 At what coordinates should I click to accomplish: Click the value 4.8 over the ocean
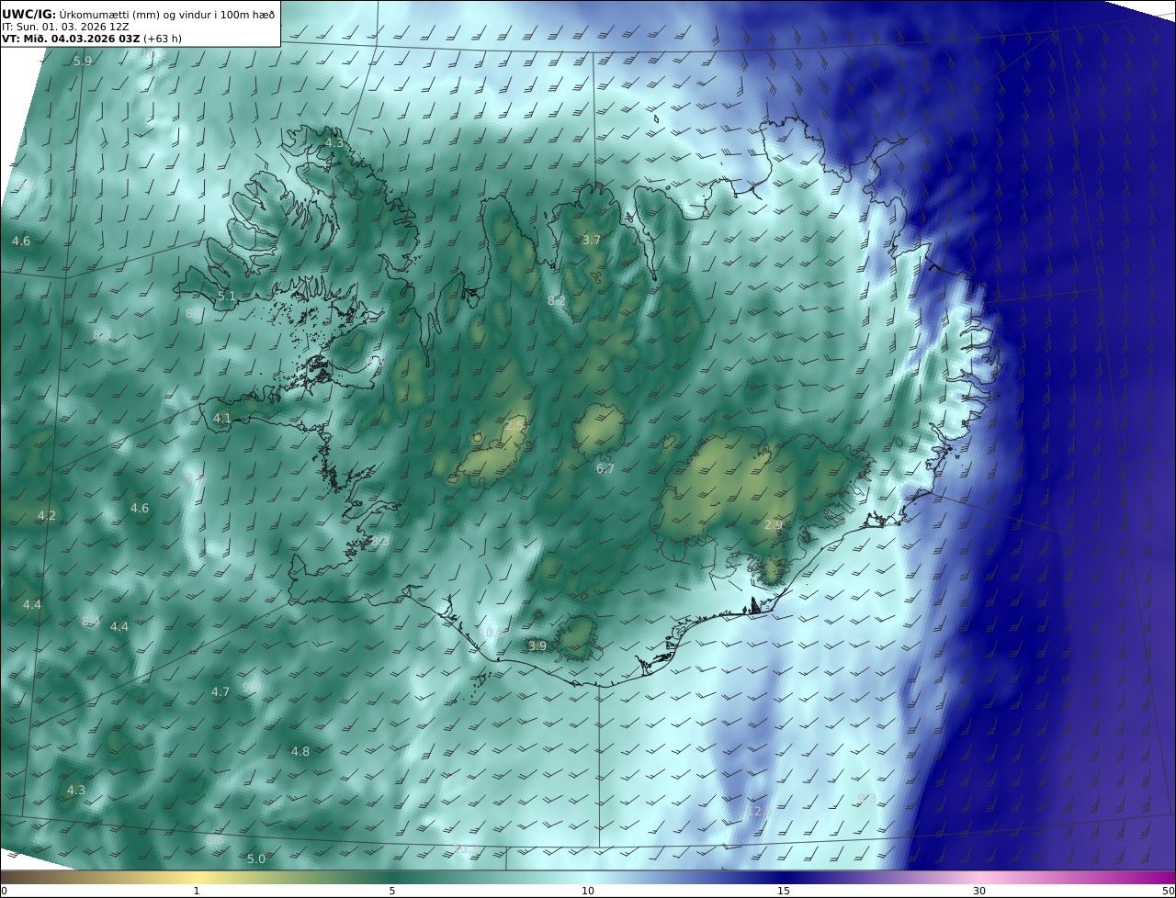[x=300, y=752]
